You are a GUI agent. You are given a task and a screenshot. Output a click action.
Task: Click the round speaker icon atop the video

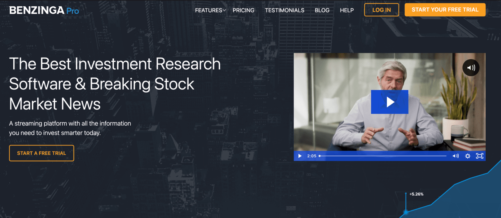(x=471, y=68)
